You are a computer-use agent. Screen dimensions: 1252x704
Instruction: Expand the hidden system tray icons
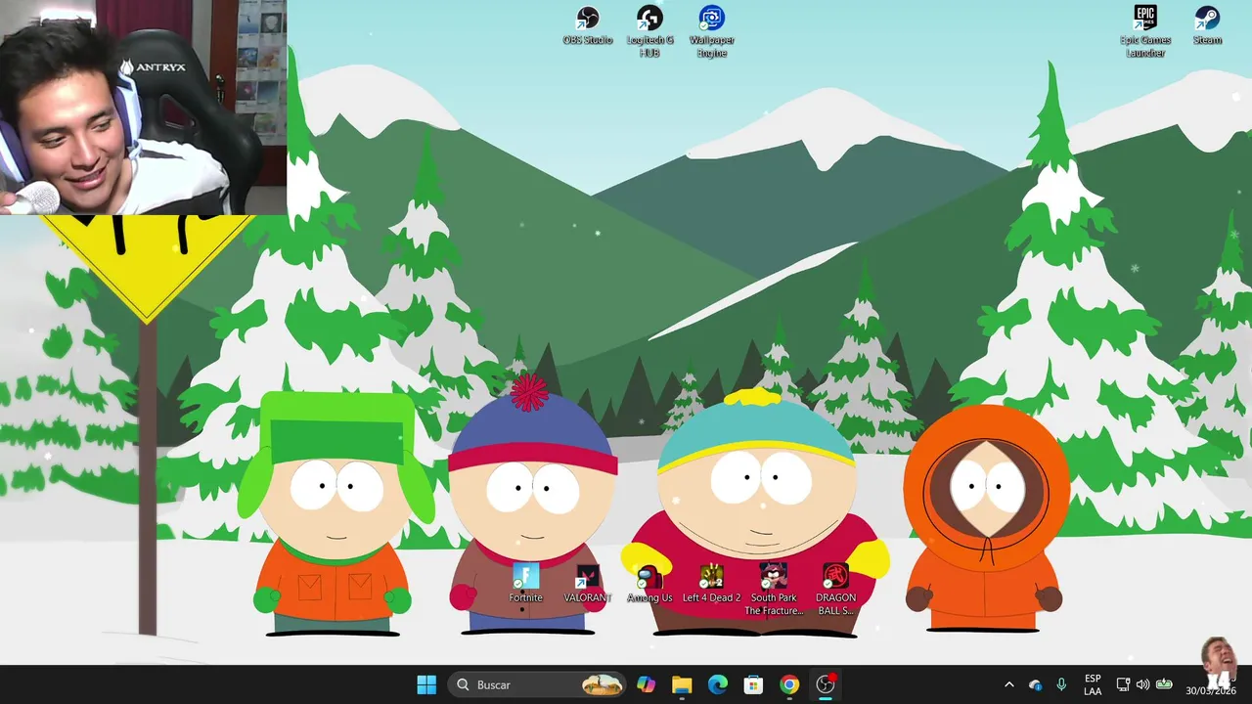(x=1008, y=684)
